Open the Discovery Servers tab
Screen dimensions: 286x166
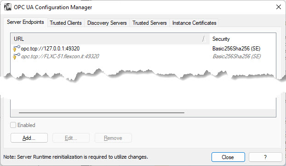point(107,23)
